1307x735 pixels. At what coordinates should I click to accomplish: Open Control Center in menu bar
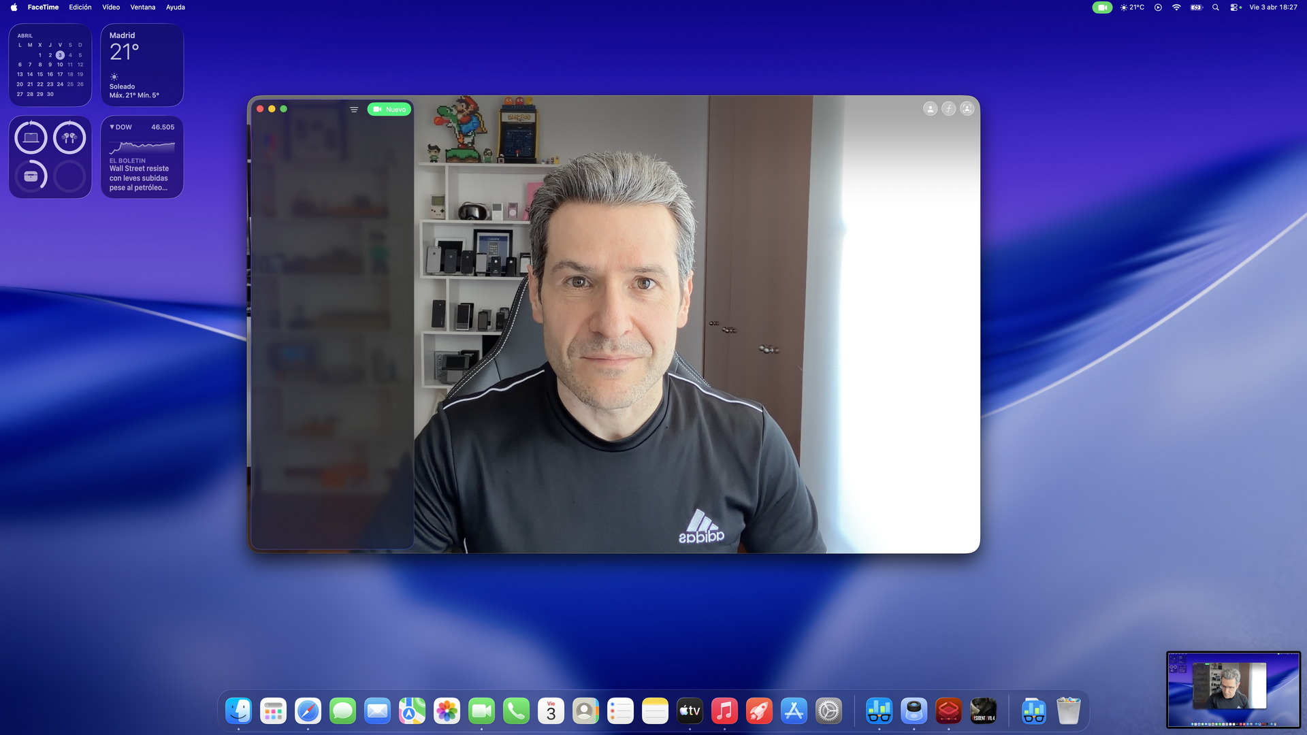pyautogui.click(x=1235, y=7)
